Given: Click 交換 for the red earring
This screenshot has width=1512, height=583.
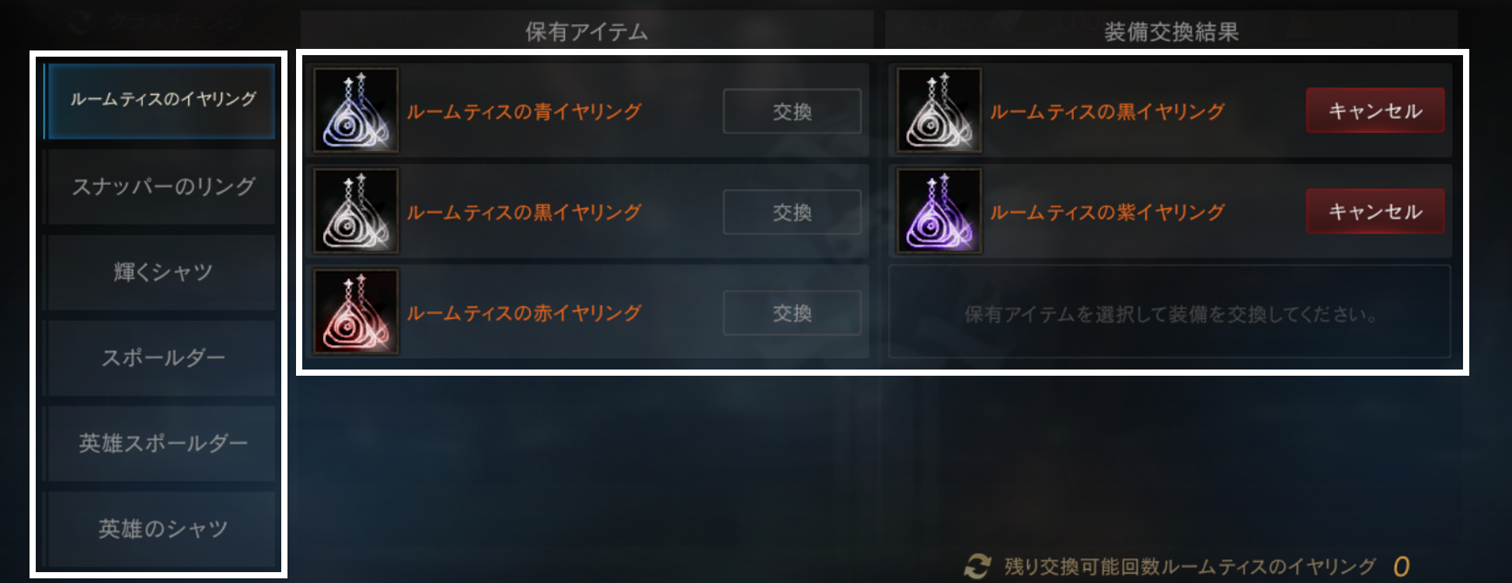Looking at the screenshot, I should (792, 313).
